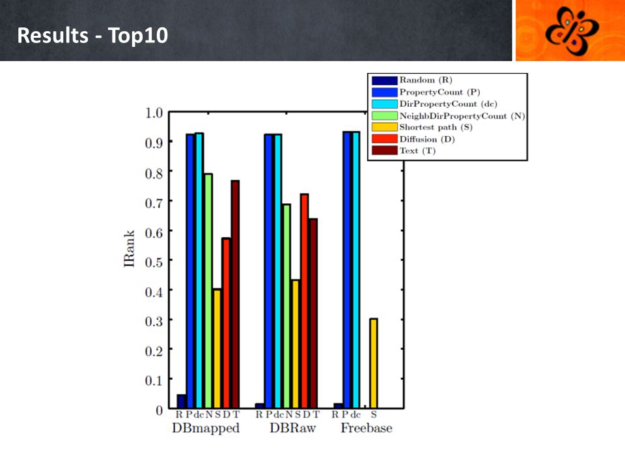Select the 'Results - Top10' slide title
This screenshot has width=625, height=469.
click(x=92, y=35)
